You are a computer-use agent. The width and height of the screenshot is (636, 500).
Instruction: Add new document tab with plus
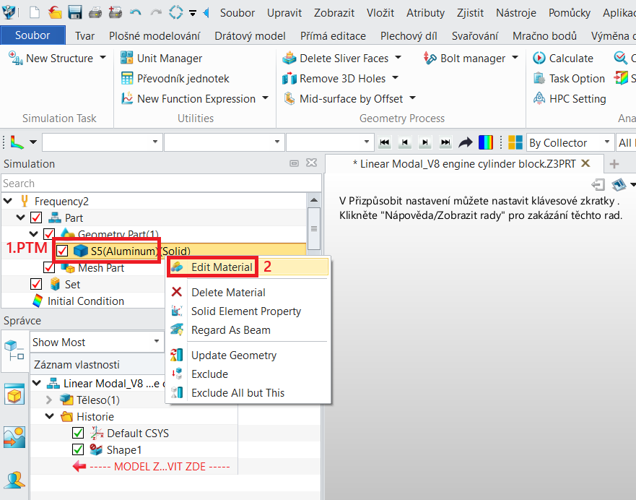[614, 164]
